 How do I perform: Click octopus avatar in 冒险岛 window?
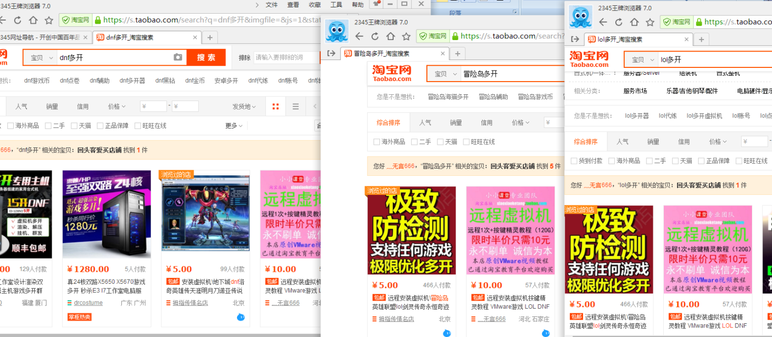click(x=337, y=31)
